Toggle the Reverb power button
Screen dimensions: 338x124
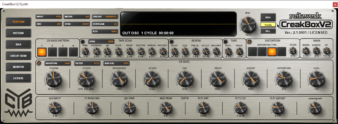click(171, 42)
